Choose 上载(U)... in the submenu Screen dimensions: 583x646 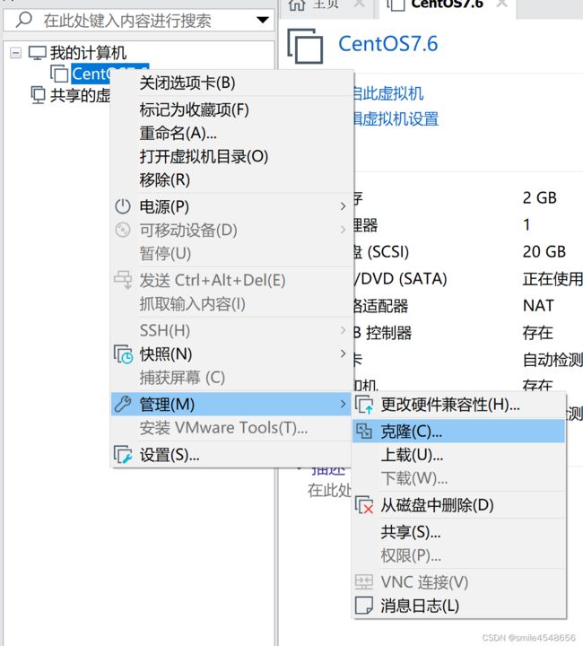(x=458, y=455)
